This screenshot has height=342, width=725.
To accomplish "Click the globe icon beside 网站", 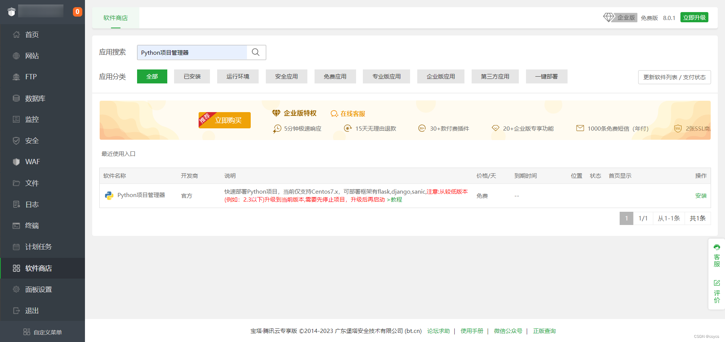I will (16, 56).
